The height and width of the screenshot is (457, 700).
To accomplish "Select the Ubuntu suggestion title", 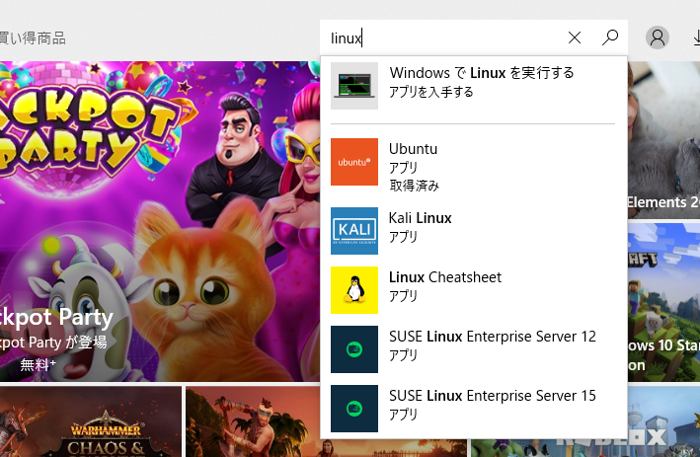I will click(413, 149).
